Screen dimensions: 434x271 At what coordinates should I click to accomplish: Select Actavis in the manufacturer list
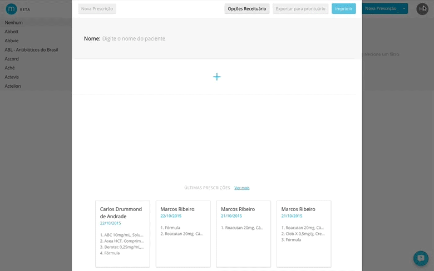12,77
